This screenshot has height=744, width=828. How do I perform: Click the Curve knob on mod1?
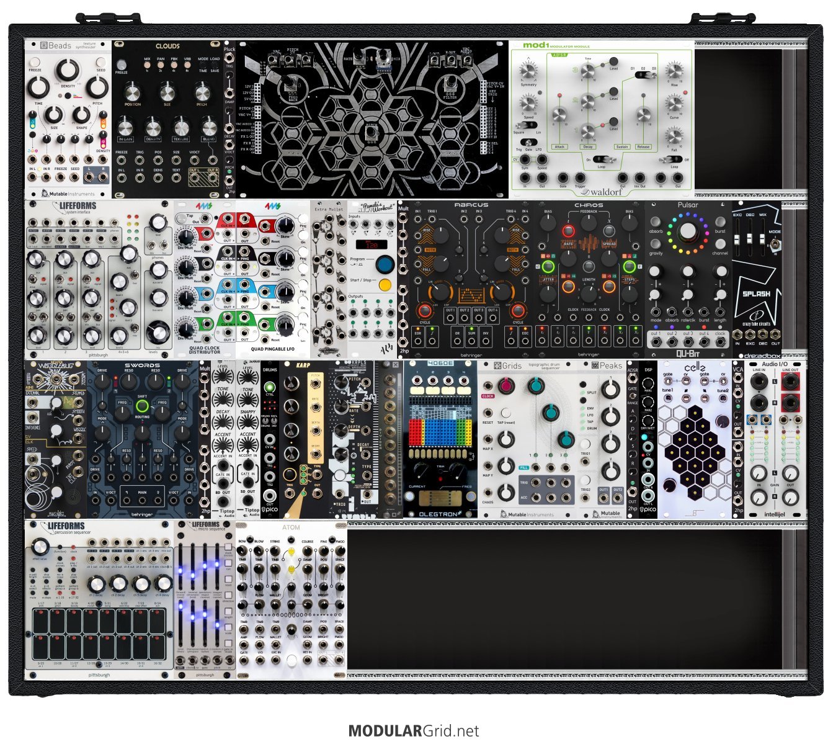point(675,104)
